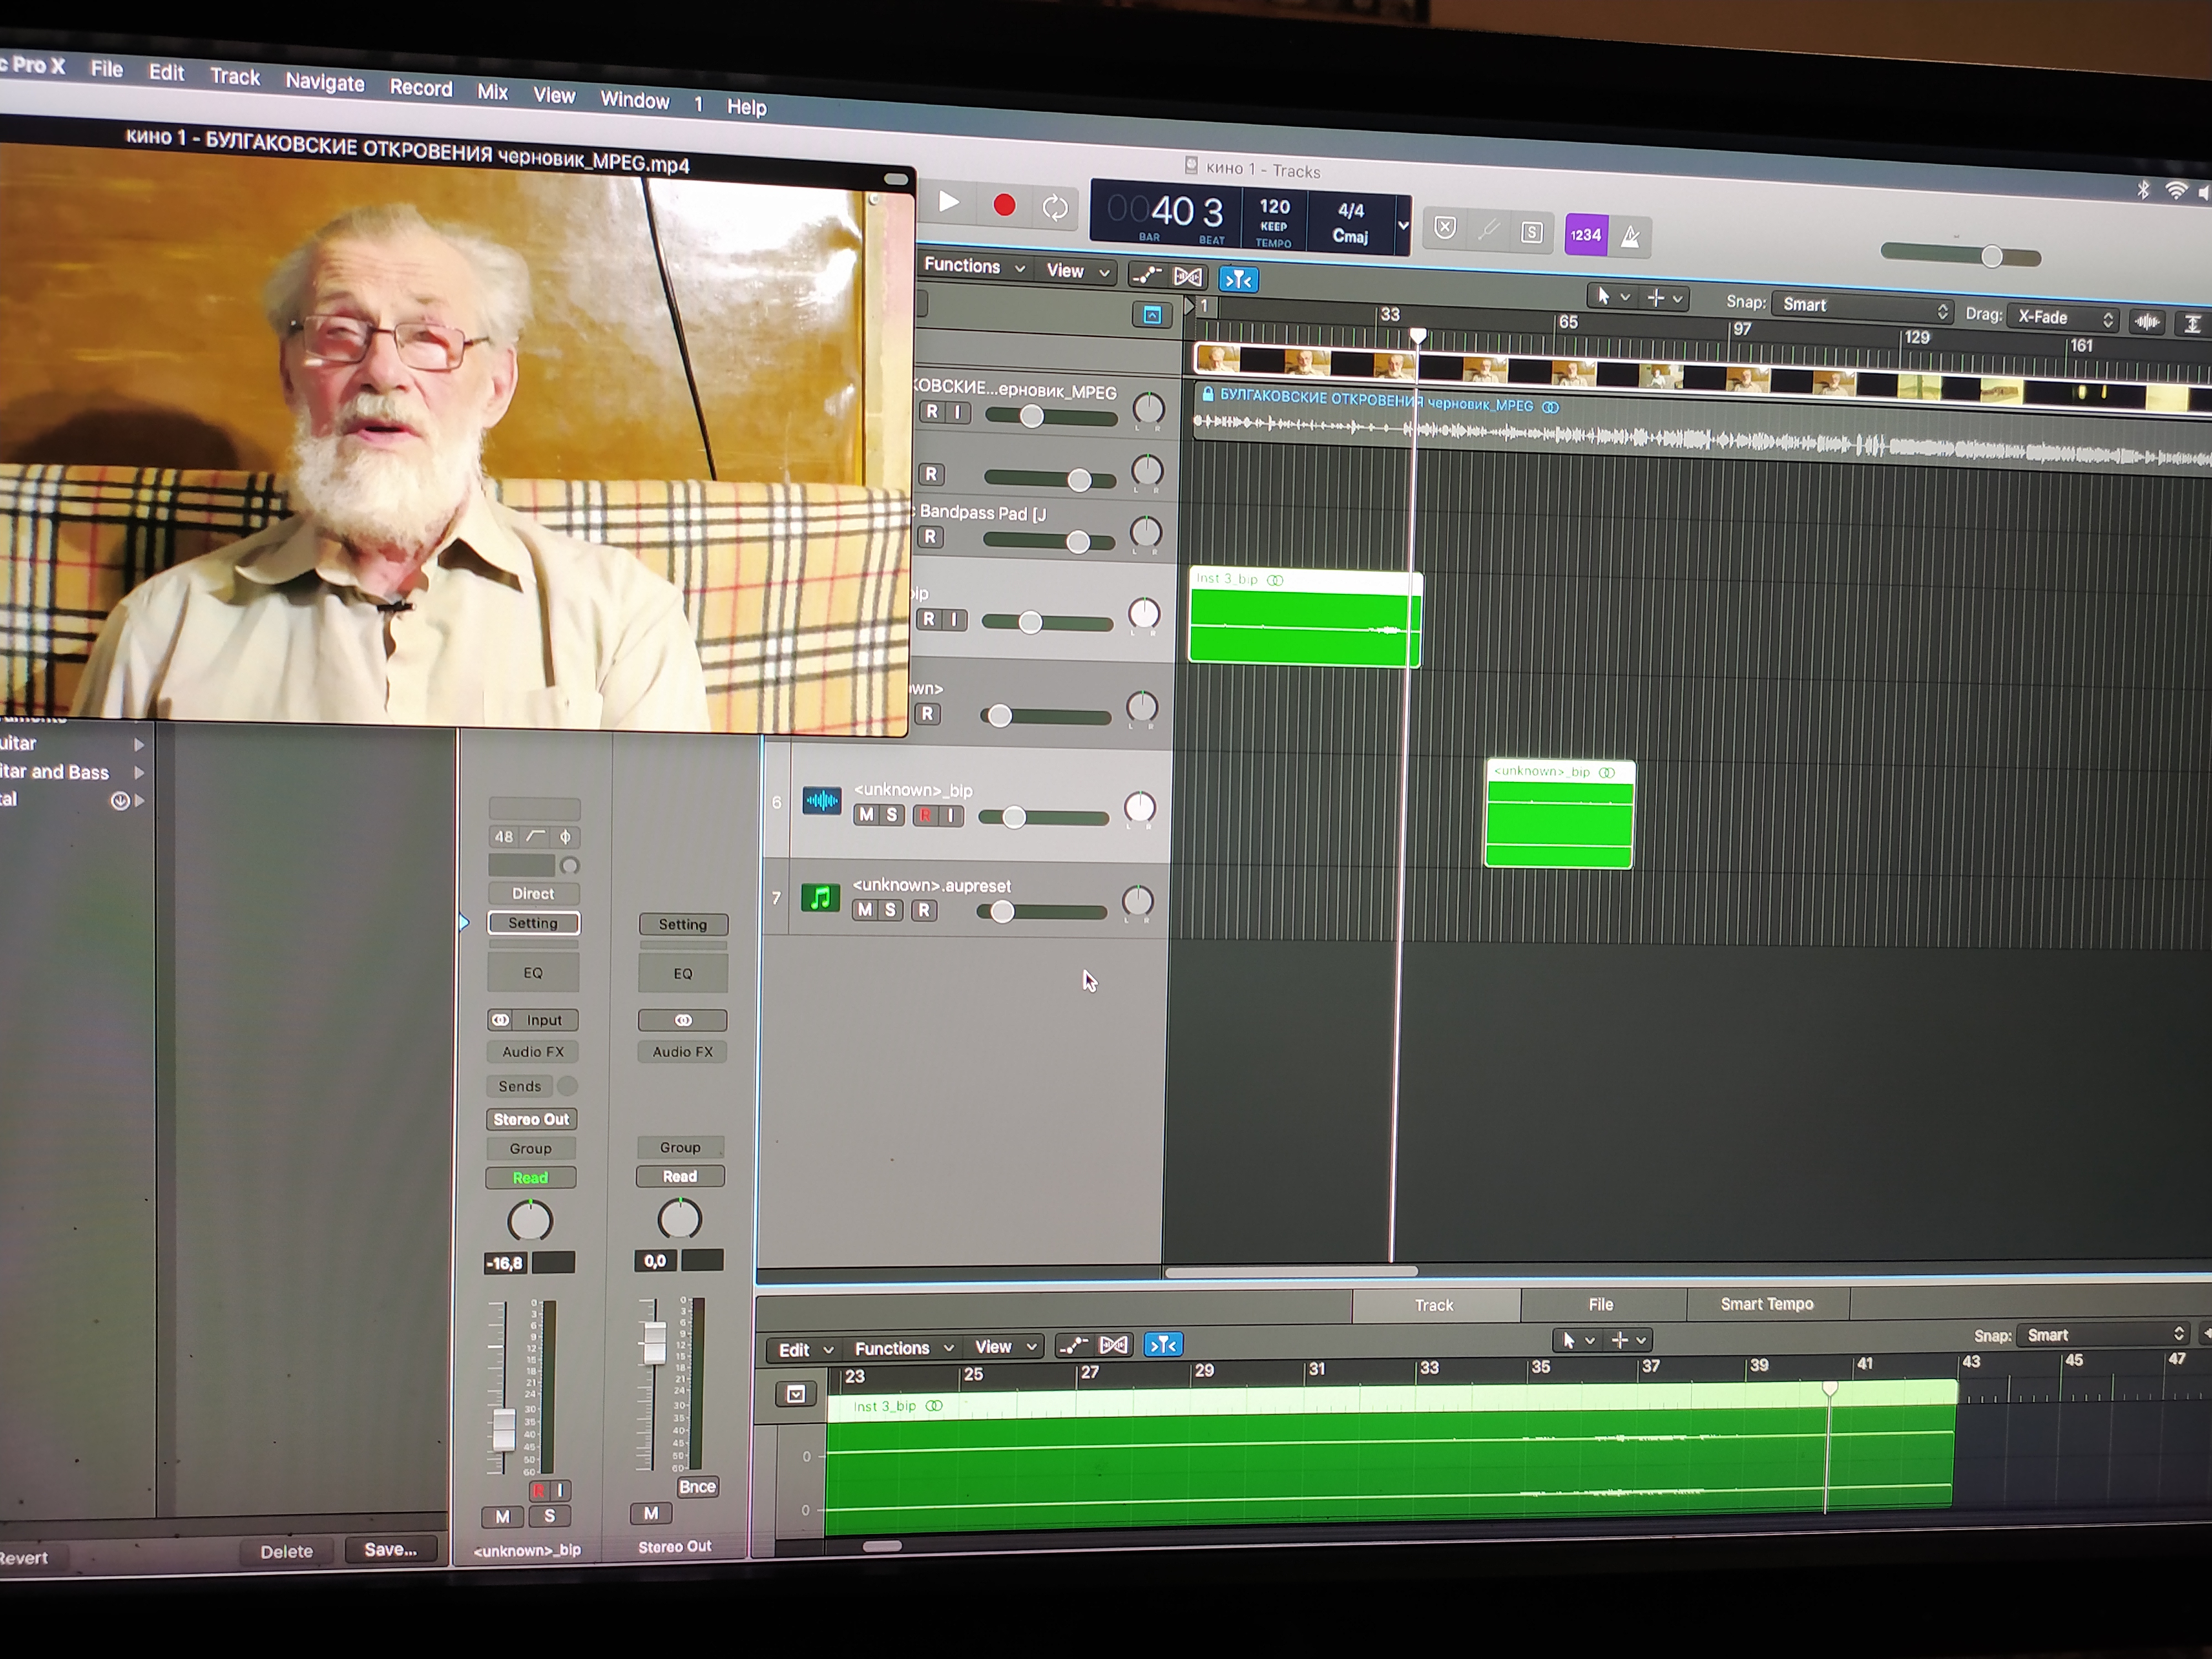This screenshot has height=1659, width=2212.
Task: Start playback with the Play button
Action: click(948, 204)
